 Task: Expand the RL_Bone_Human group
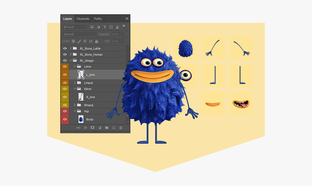coord(70,54)
